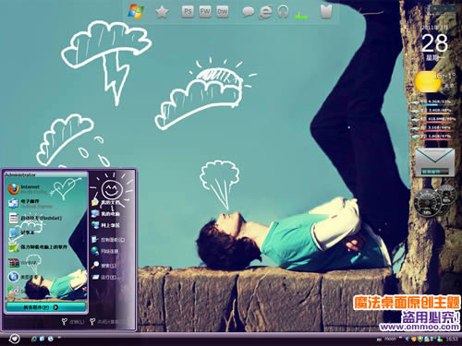The width and height of the screenshot is (462, 346).
Task: Expand All Programs in the start menu
Action: click(x=45, y=307)
